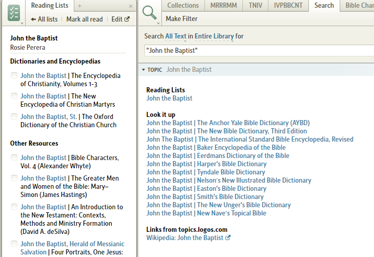Click the Search panel magnifying glass icon

150,13
